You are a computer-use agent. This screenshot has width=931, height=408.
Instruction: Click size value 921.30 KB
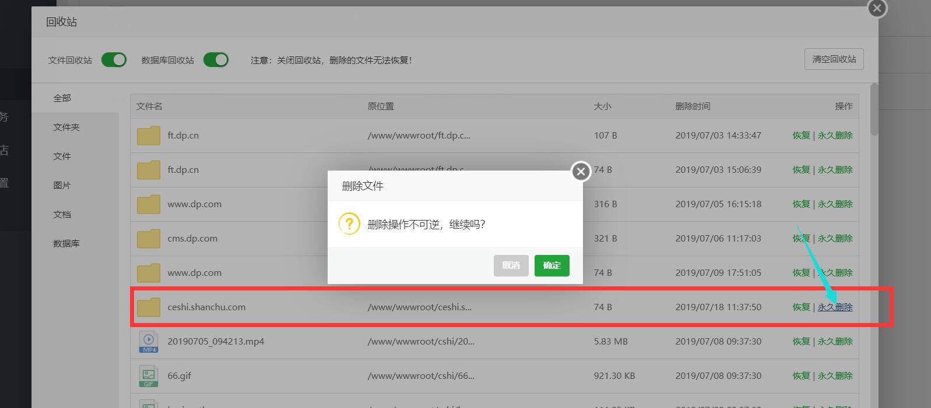(614, 375)
